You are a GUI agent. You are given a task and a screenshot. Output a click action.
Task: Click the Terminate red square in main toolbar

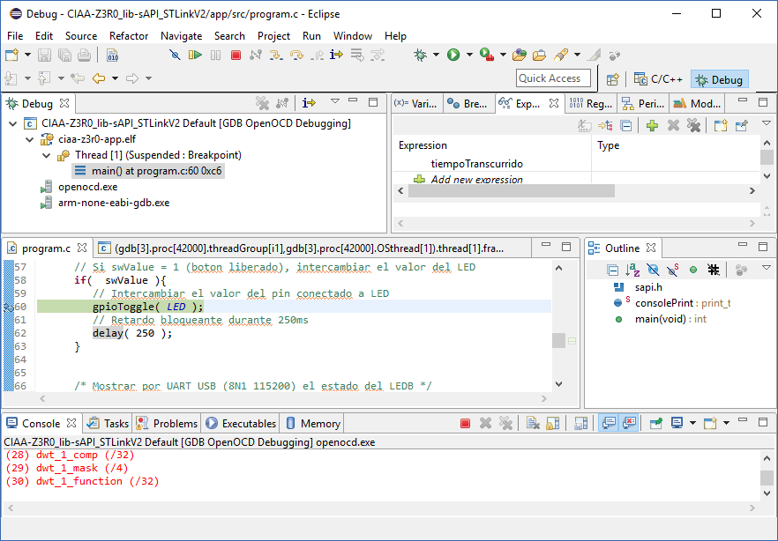[236, 55]
